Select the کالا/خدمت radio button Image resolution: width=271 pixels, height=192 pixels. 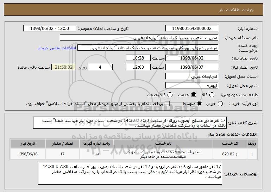tap(170, 95)
